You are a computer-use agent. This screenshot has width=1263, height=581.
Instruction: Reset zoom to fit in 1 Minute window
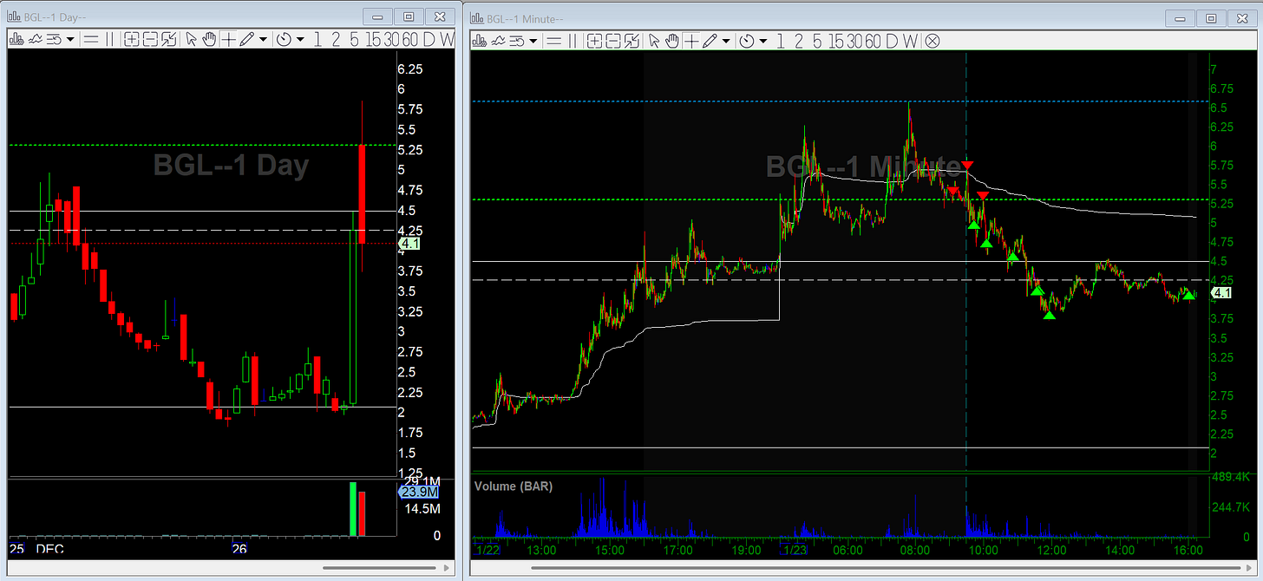[631, 40]
